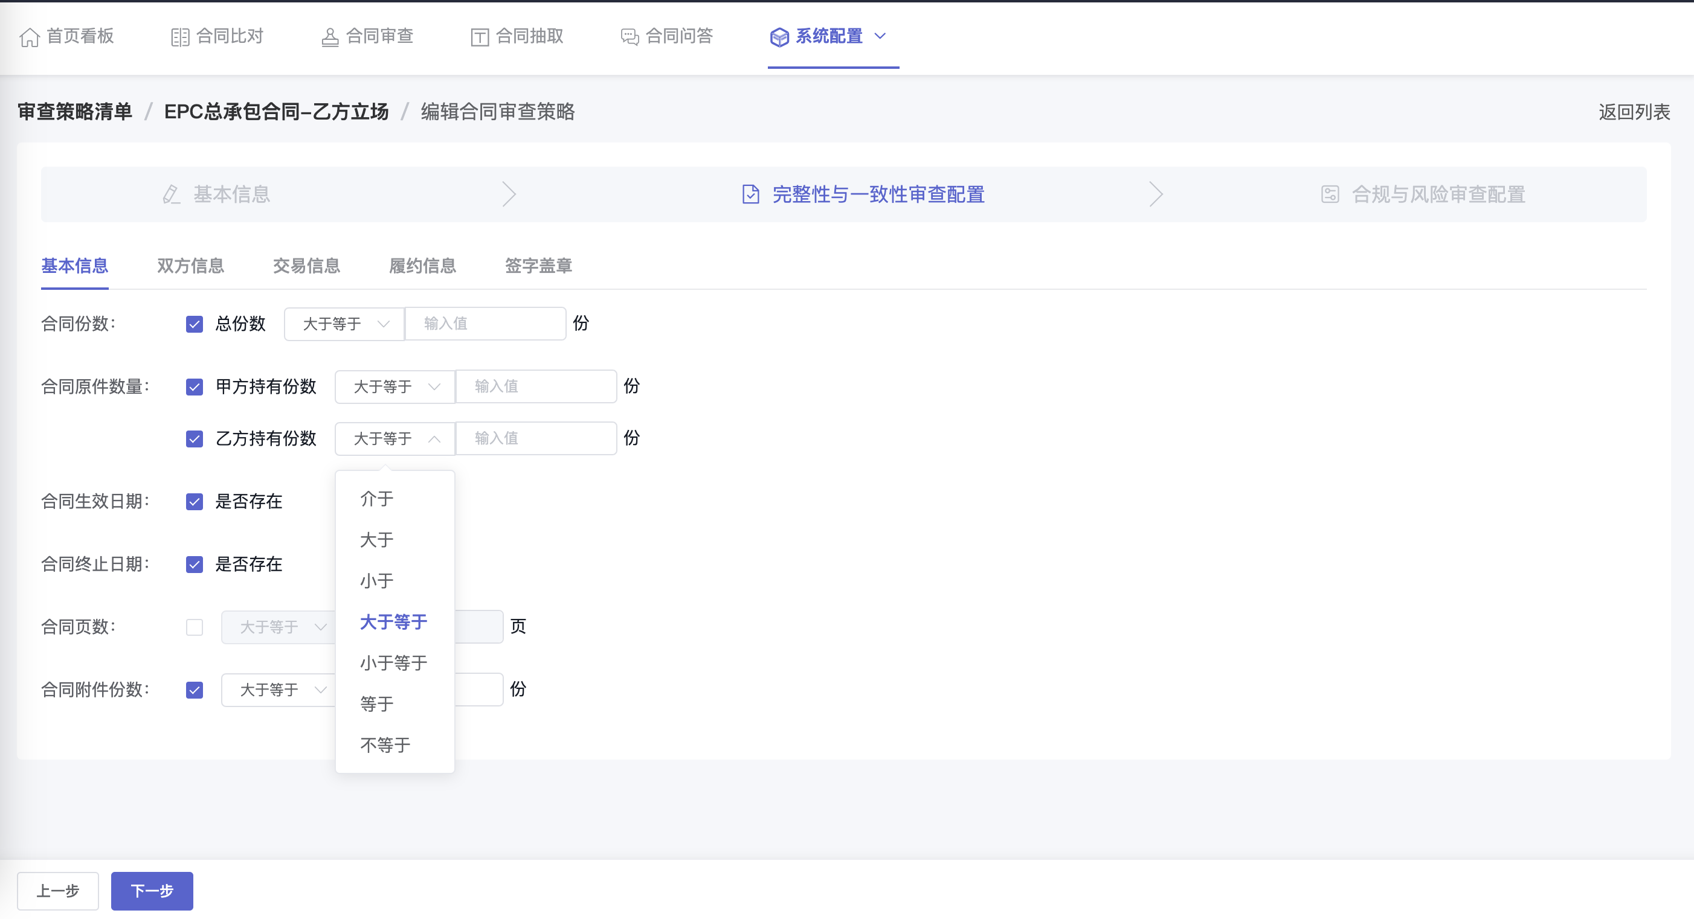Click the 下一步 button
The width and height of the screenshot is (1694, 919).
point(152,891)
